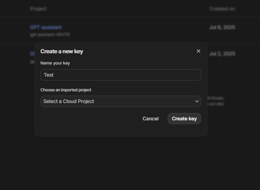Click the Cancel button
Screen dimensions: 260x190
(151, 119)
